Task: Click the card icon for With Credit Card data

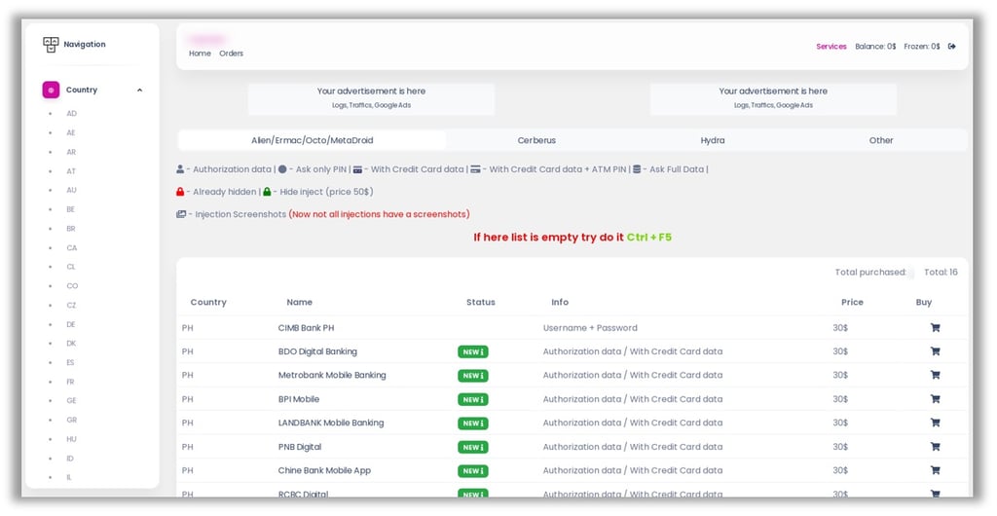Action: point(358,169)
